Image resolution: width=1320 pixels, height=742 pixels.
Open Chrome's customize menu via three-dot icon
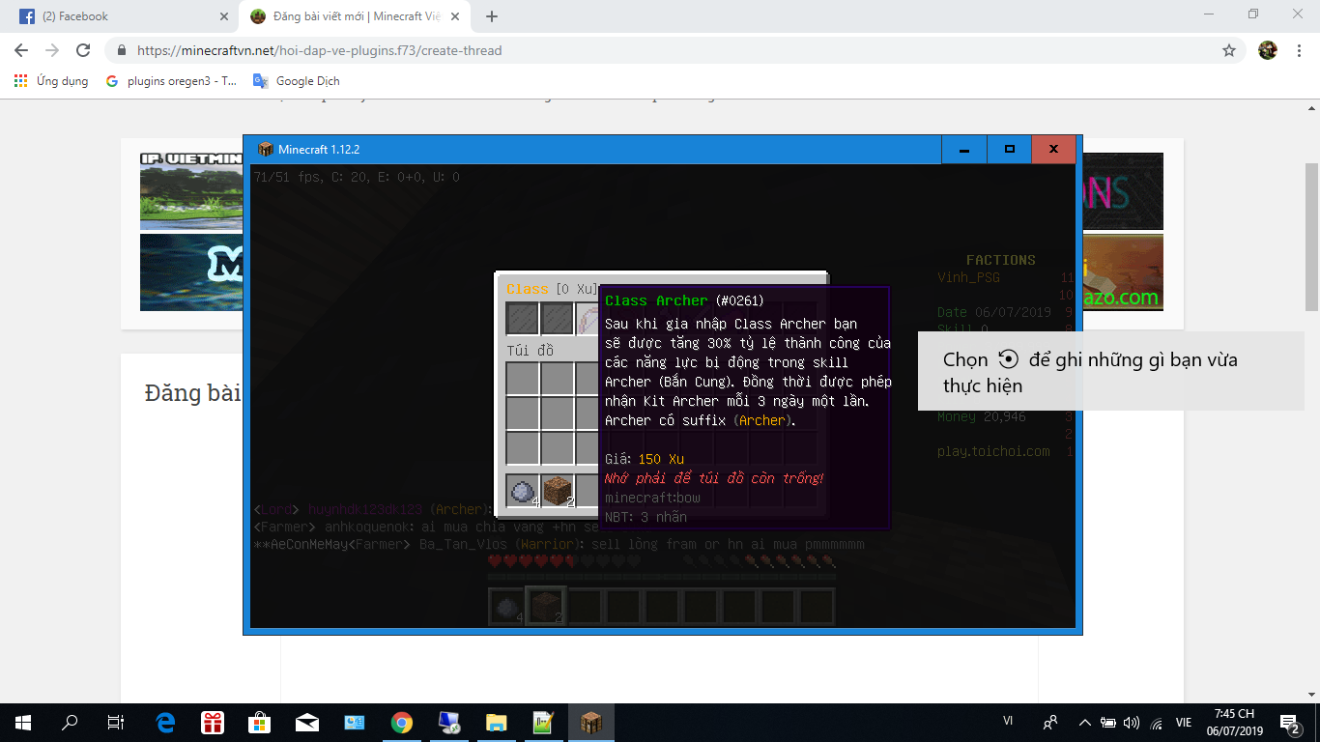coord(1298,50)
